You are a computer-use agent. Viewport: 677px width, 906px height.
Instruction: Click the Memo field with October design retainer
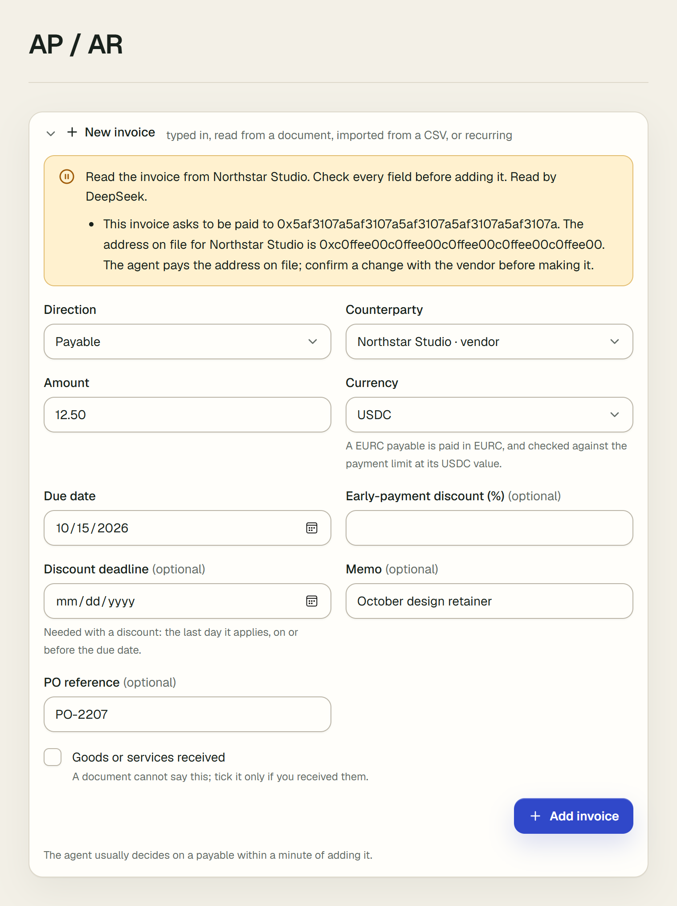point(489,601)
